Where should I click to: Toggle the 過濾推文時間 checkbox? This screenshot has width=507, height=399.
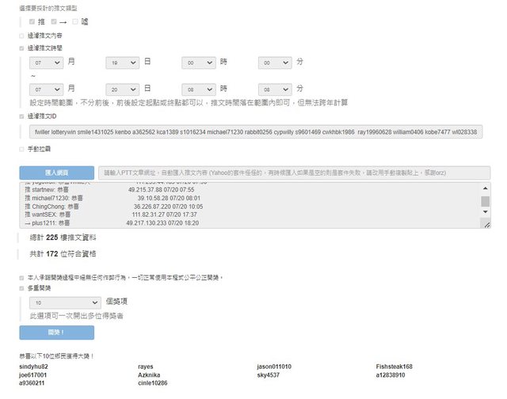click(22, 48)
